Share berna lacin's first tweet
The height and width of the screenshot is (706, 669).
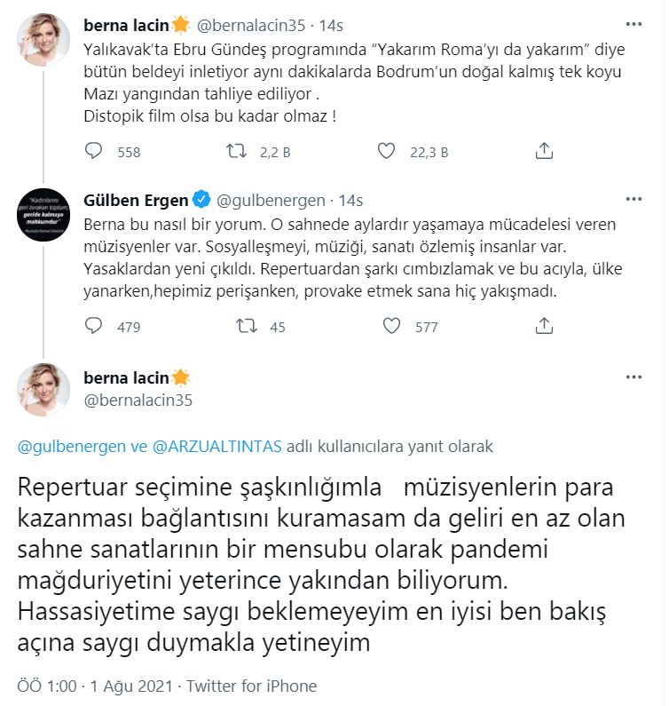tap(546, 152)
